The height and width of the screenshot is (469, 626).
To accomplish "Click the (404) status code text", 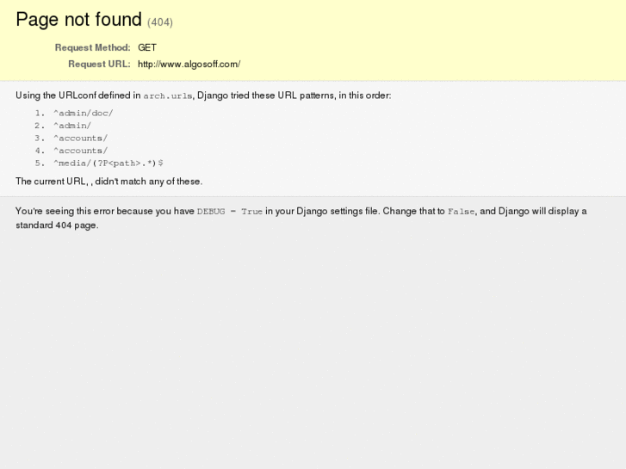I will (160, 22).
